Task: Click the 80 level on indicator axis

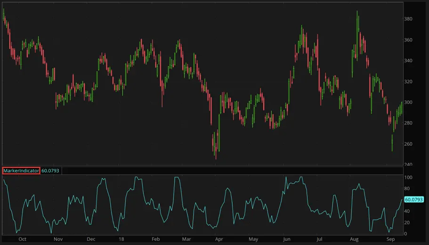Action: pyautogui.click(x=407, y=189)
